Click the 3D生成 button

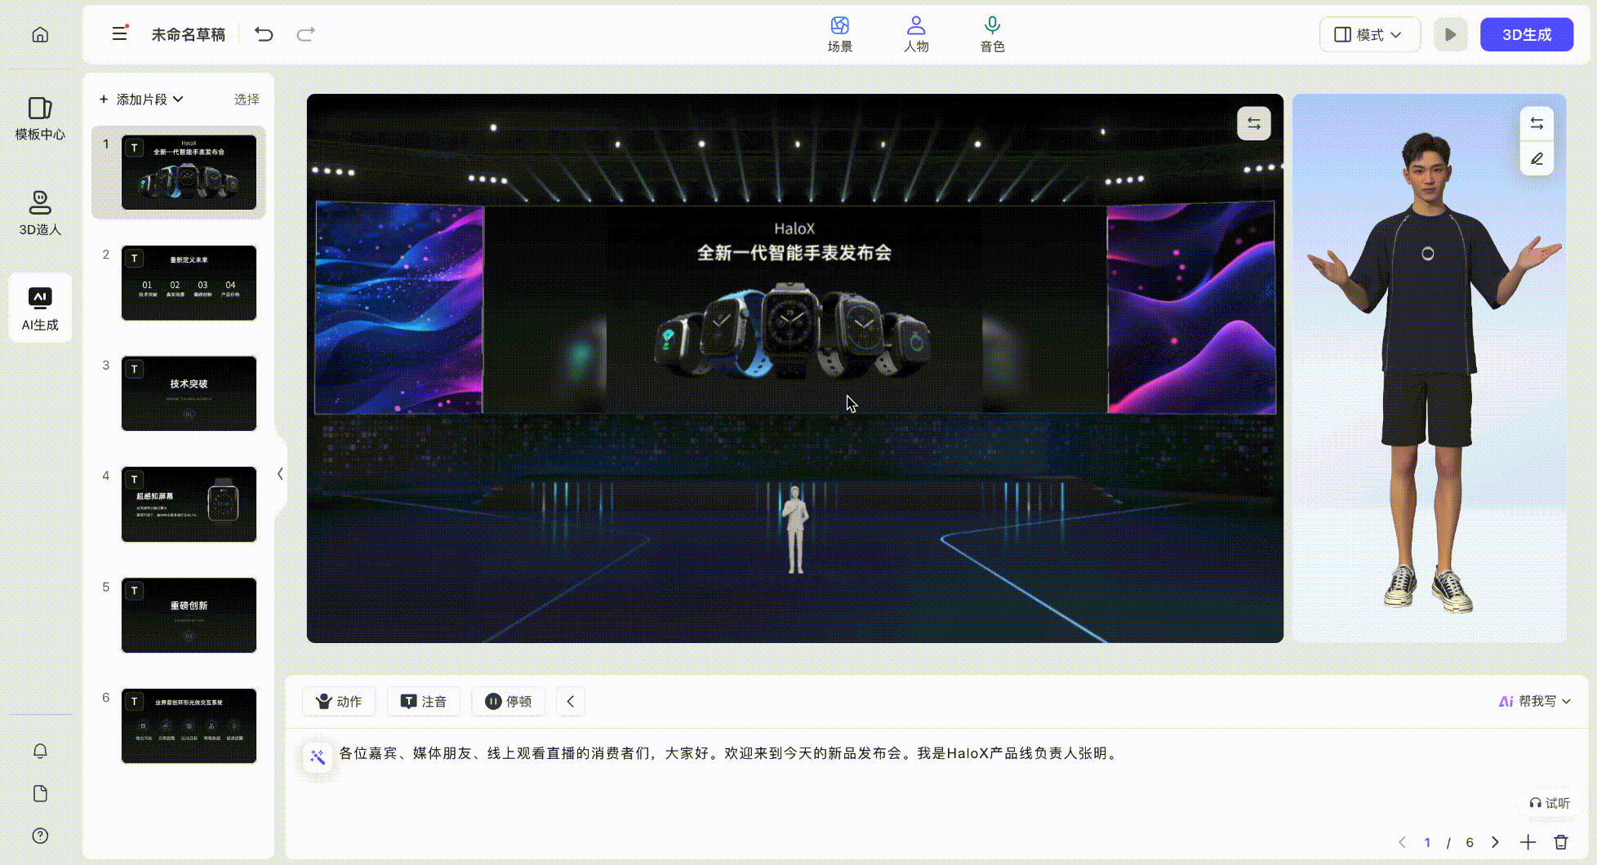point(1527,34)
